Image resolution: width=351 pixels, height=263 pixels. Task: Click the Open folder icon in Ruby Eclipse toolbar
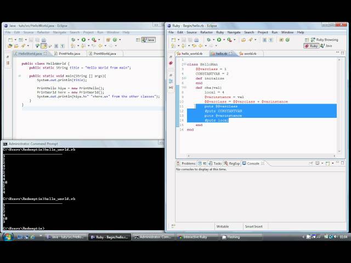(244, 40)
